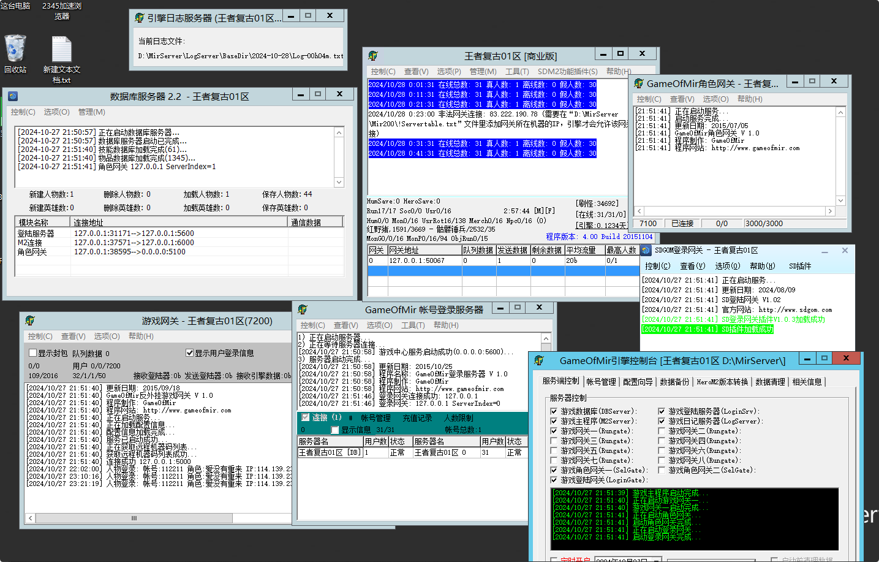This screenshot has height=562, width=879.
Task: Switch to 相关信息 tab
Action: tap(807, 382)
